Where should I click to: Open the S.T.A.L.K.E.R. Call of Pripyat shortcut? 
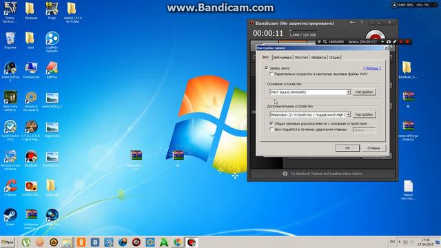pos(31,130)
